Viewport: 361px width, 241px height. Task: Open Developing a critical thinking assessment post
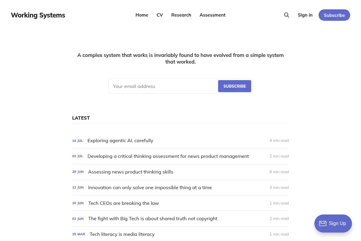(x=168, y=156)
